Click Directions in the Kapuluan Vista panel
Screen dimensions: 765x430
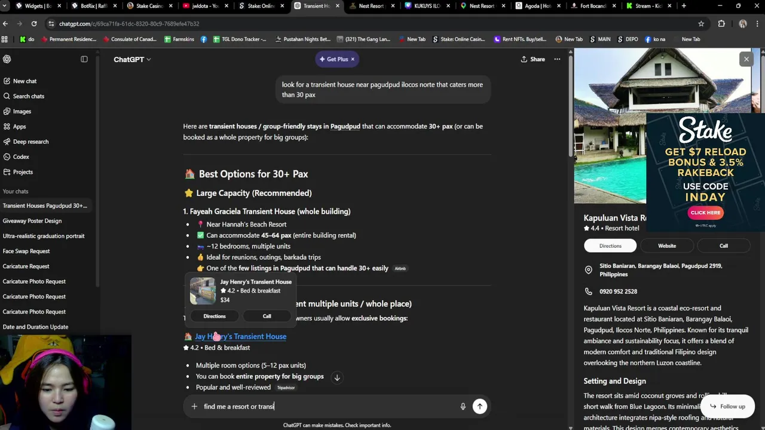[610, 245]
